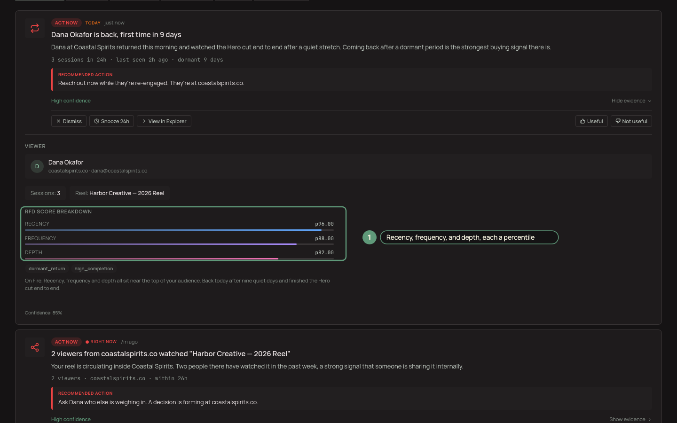Click the 'just now' timestamp
677x423 pixels.
point(114,23)
